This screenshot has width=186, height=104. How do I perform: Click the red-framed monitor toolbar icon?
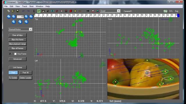coord(93,11)
